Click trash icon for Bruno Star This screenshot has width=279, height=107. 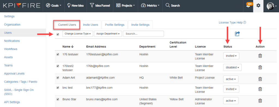tap(260, 100)
